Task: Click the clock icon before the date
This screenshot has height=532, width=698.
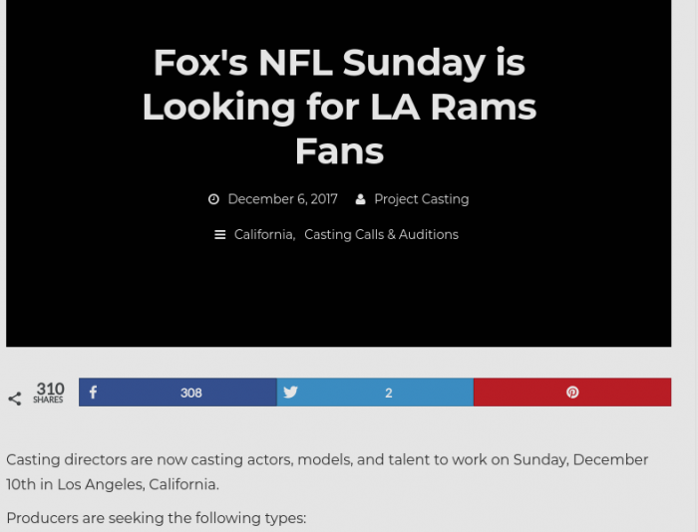Action: coord(213,199)
